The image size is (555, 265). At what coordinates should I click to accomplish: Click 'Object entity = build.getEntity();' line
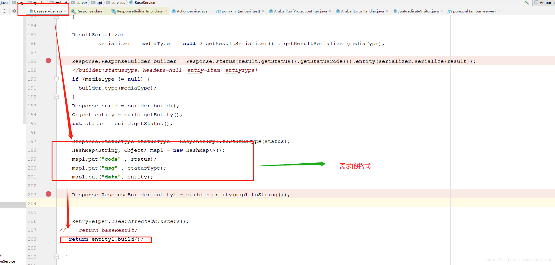coord(127,115)
